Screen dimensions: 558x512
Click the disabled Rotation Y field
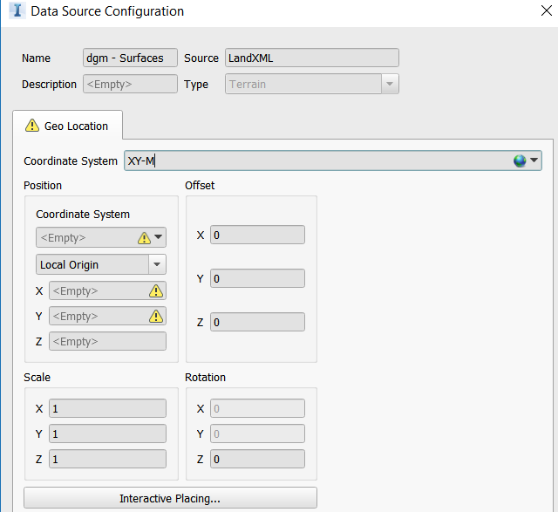[257, 433]
